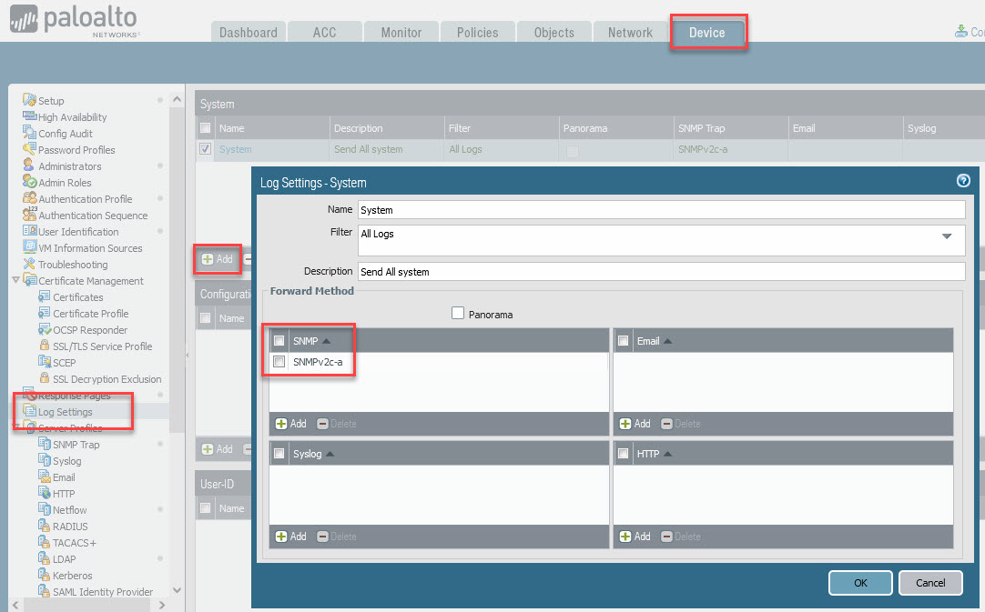
Task: Open the Filter dropdown arrow
Action: (948, 236)
